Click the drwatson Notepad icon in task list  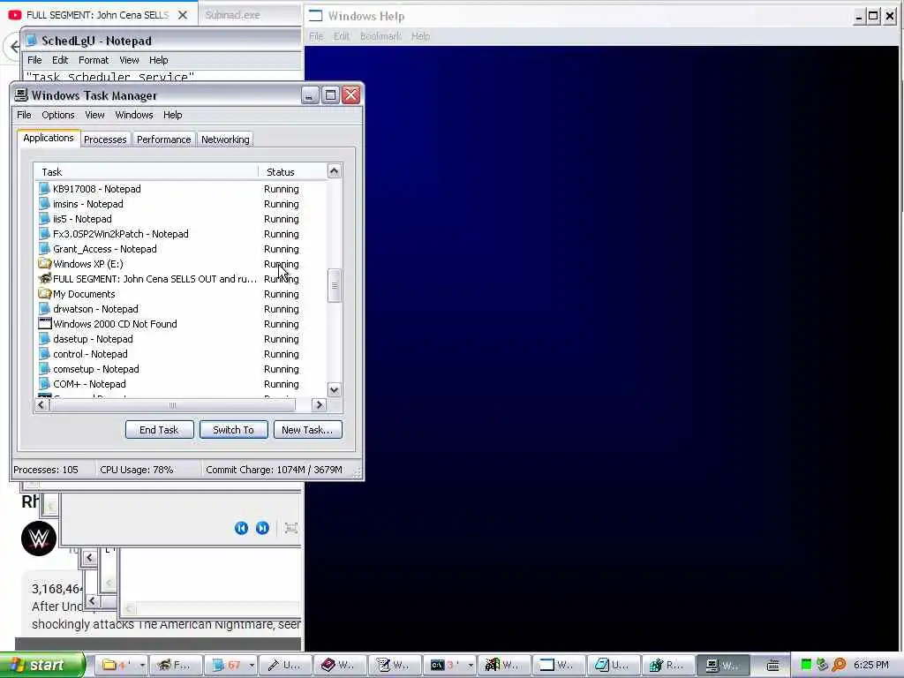[44, 309]
